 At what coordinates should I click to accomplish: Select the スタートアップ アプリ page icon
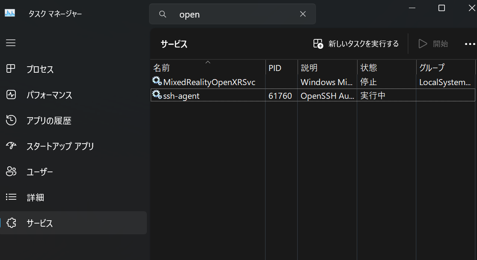pyautogui.click(x=10, y=146)
